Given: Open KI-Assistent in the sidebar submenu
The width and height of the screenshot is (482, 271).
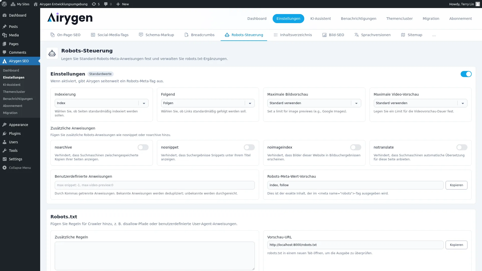Looking at the screenshot, I should 12,85.
